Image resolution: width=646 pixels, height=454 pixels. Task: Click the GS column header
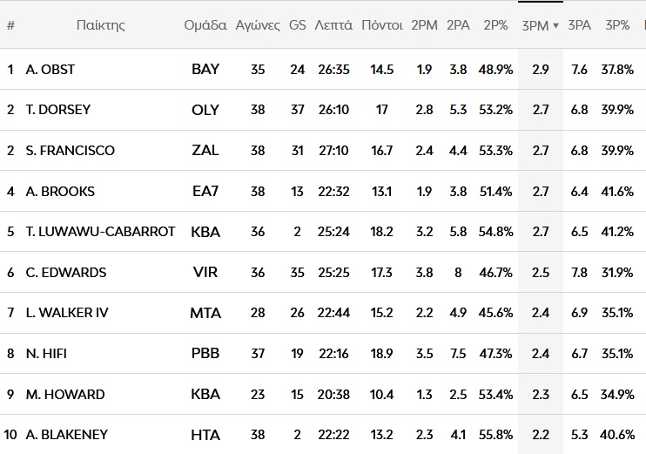pos(297,25)
